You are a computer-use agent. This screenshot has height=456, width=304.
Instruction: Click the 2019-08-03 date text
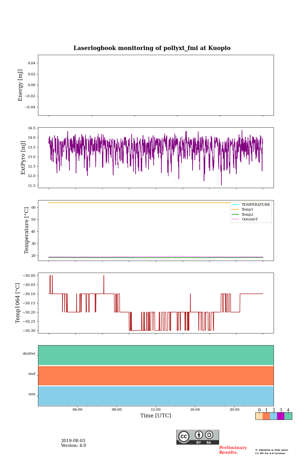73,441
